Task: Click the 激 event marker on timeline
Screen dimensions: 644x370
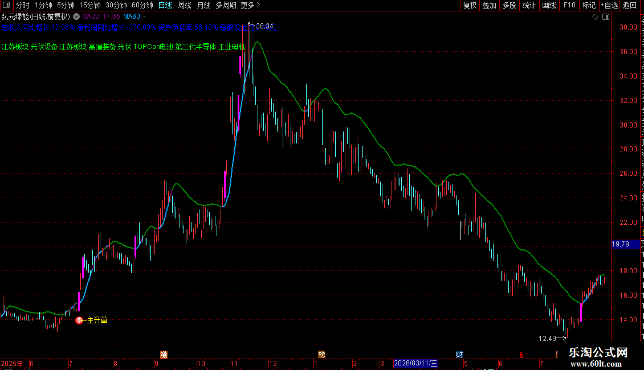Action: [x=164, y=355]
